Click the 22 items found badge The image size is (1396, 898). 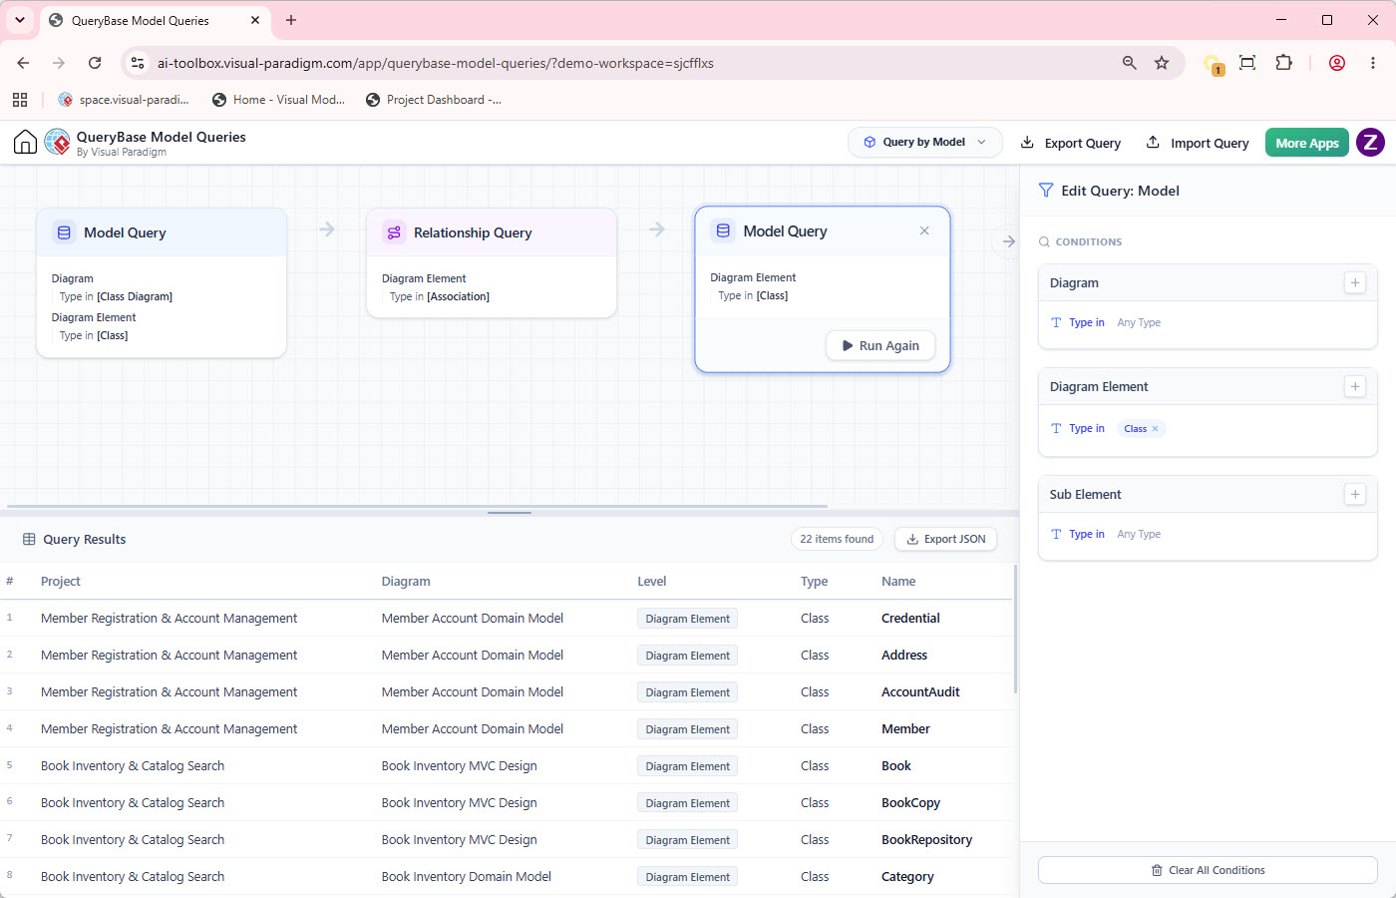[837, 539]
